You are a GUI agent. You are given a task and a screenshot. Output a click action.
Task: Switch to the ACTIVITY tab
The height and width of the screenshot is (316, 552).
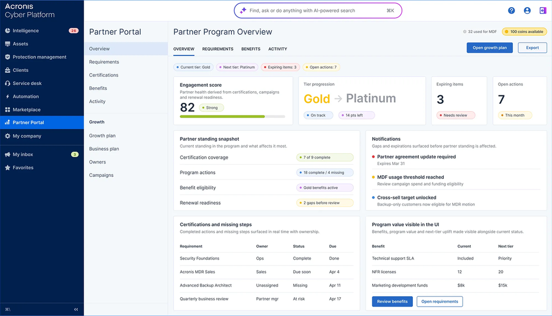tap(278, 49)
